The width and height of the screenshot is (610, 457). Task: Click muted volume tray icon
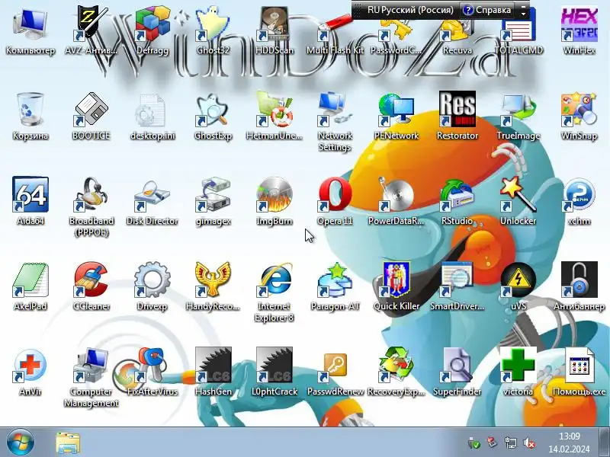pos(529,443)
